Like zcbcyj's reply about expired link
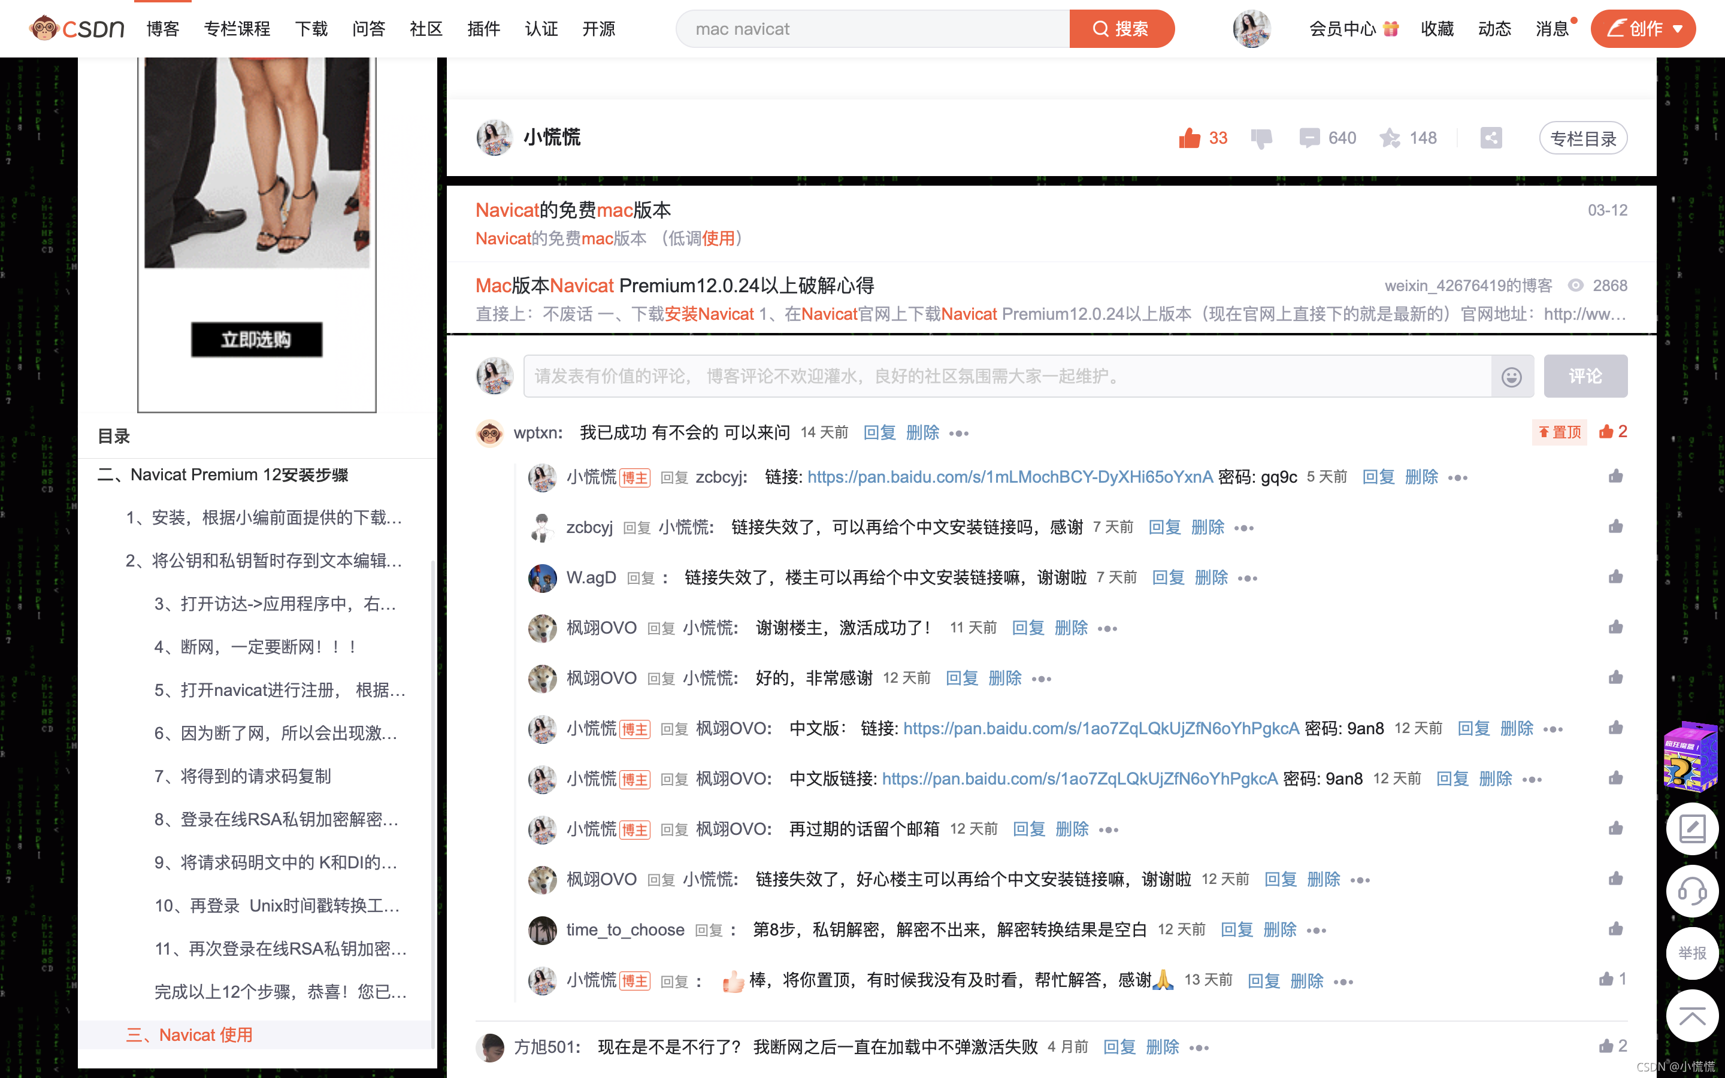The width and height of the screenshot is (1725, 1078). 1615,526
